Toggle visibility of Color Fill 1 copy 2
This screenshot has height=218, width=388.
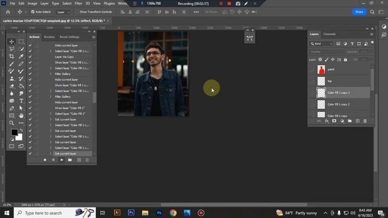click(312, 104)
